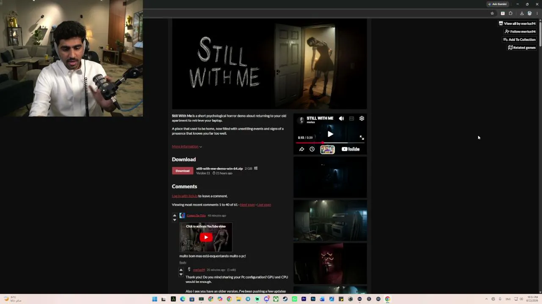Go to Next page of comments
This screenshot has width=542, height=304.
click(247, 205)
